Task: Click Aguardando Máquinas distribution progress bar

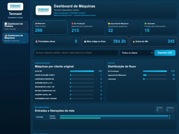Action: (x=155, y=75)
